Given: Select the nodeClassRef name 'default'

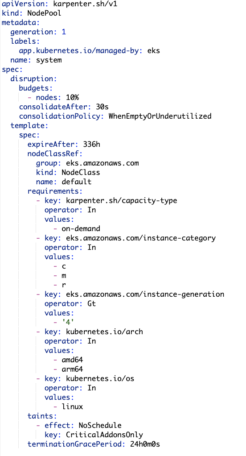Looking at the screenshot, I should coord(76,182).
